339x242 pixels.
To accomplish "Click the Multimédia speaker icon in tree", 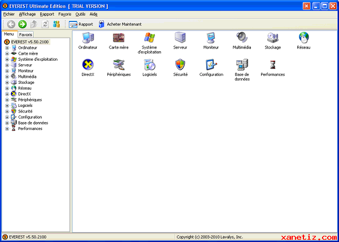I will 14,77.
